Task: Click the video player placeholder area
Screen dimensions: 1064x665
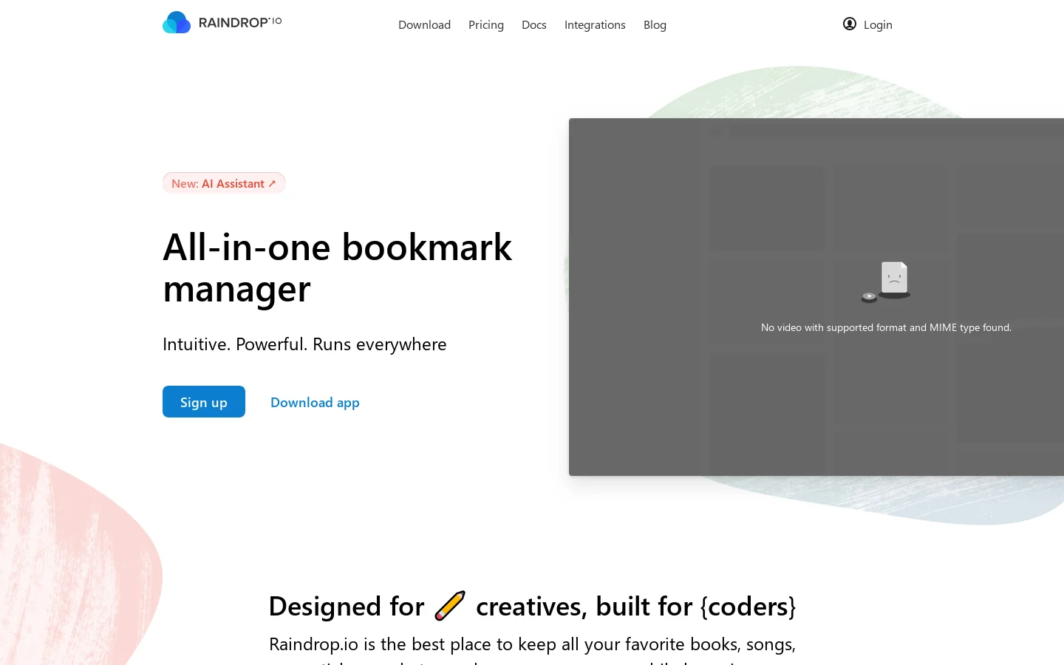Action: point(816,297)
